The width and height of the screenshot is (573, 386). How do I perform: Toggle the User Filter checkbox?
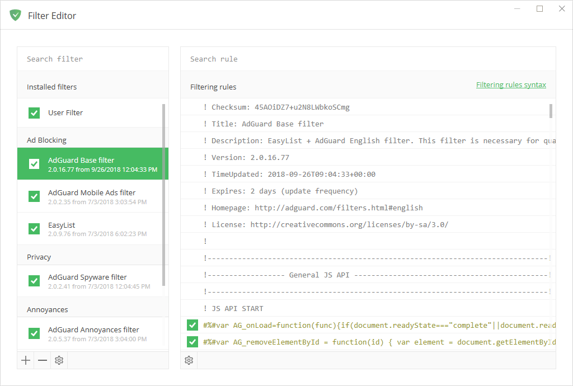tap(34, 113)
